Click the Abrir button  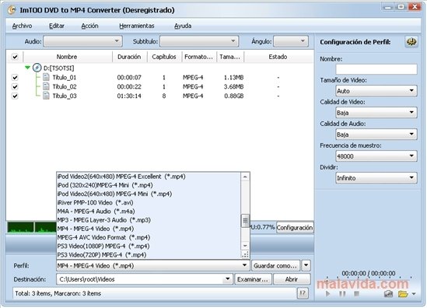(292, 279)
